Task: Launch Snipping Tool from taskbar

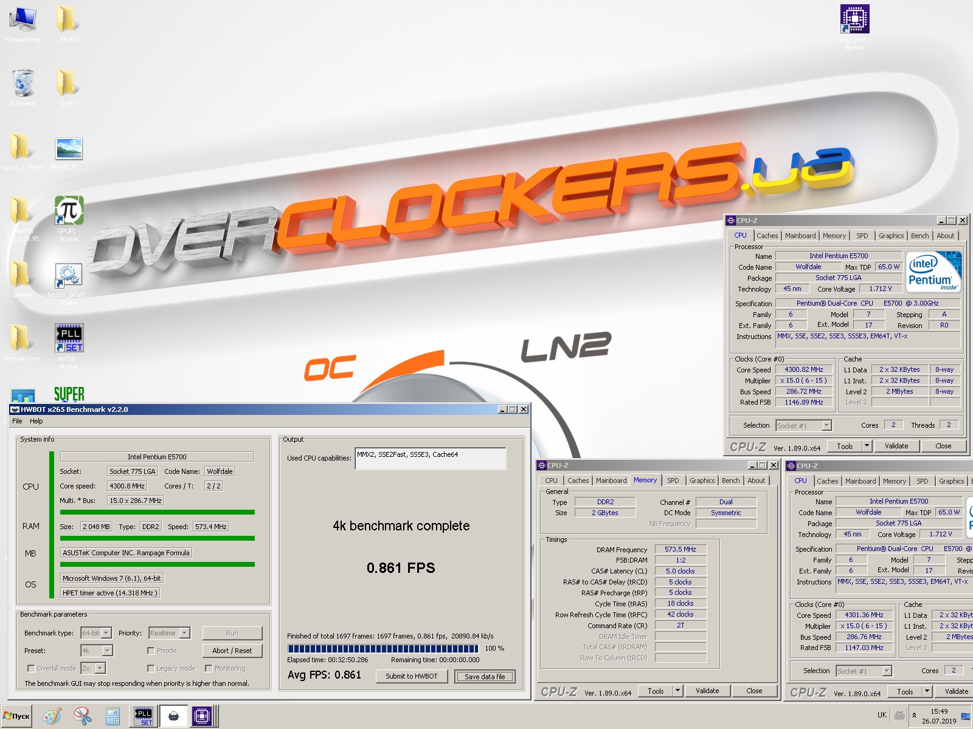Action: (x=83, y=716)
